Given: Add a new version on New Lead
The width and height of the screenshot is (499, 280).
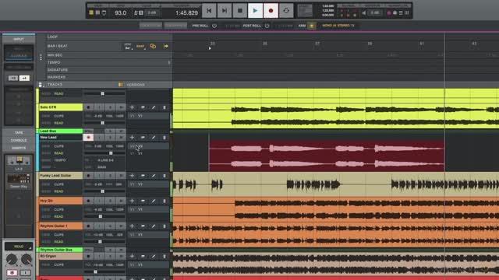Looking at the screenshot, I should pos(132,138).
